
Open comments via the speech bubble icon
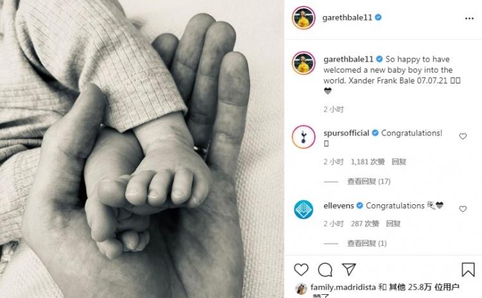pyautogui.click(x=325, y=270)
